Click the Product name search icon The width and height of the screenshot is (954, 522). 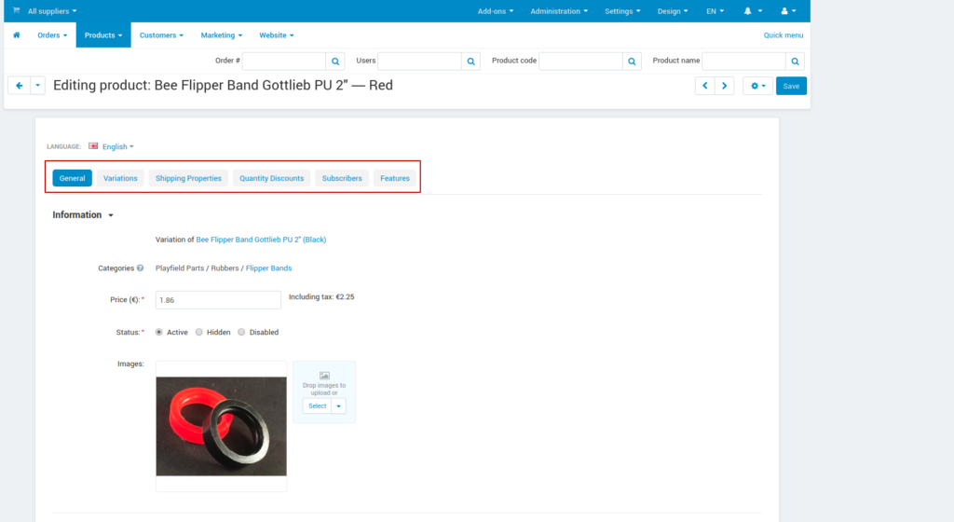[795, 61]
